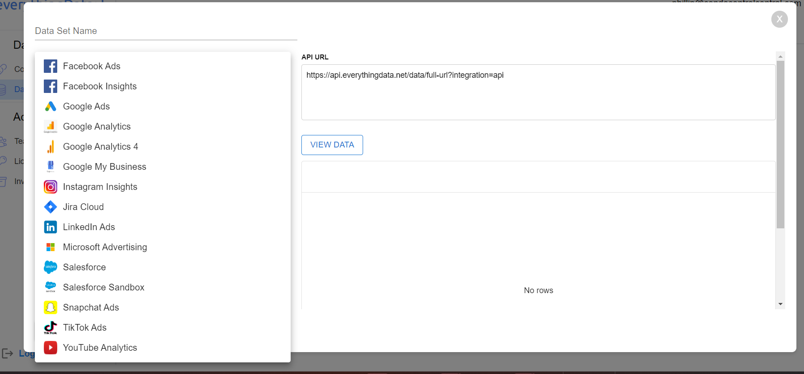
Task: Choose Google Analytics from the list
Action: pos(163,126)
